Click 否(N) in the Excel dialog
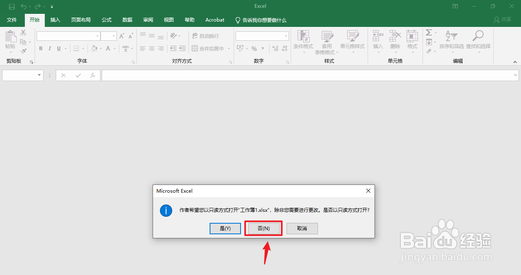 pyautogui.click(x=264, y=229)
